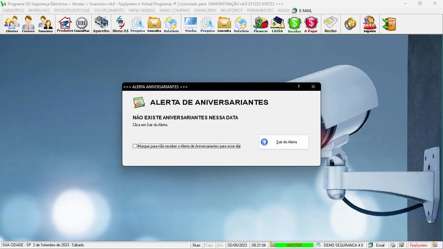Image resolution: width=443 pixels, height=249 pixels.
Task: Open the Recibo icon
Action: [331, 24]
